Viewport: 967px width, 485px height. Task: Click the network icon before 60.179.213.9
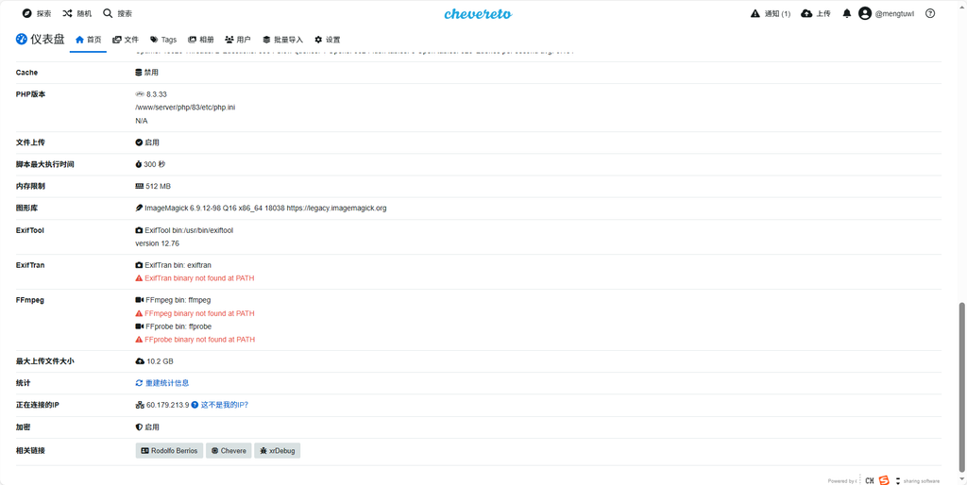pyautogui.click(x=140, y=405)
